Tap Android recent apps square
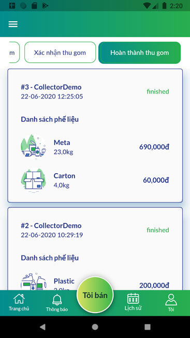Screen dimensions: 190x338 [148, 327]
